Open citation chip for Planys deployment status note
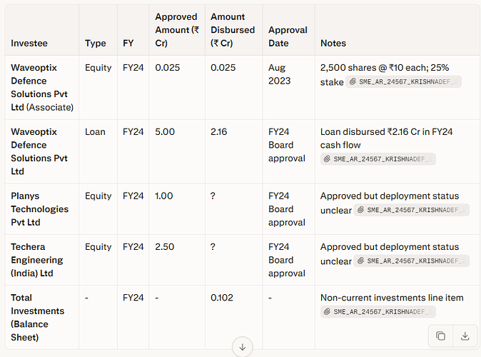 point(411,210)
